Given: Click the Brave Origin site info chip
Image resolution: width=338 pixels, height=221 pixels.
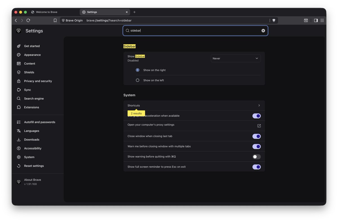Looking at the screenshot, I should pyautogui.click(x=72, y=20).
